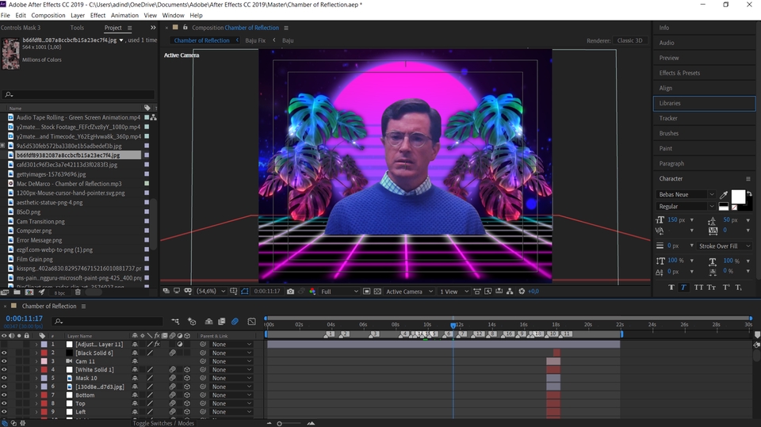Hide the Black Solid 6 layer
Image resolution: width=761 pixels, height=427 pixels.
pyautogui.click(x=4, y=353)
